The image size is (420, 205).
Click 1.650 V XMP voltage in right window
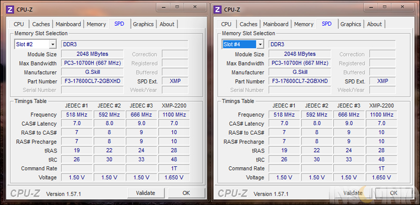[x=381, y=177]
